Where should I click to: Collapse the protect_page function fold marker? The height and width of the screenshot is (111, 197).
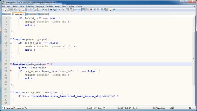coord(11,39)
